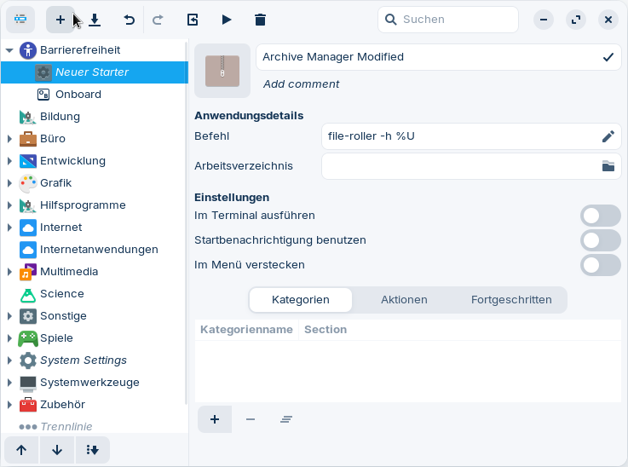Click the Kategorienname column header
Screen dimensions: 628x467
(x=247, y=330)
